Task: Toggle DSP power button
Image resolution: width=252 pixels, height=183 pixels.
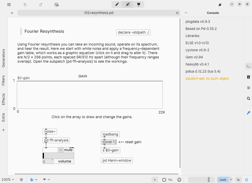Action: point(246,180)
